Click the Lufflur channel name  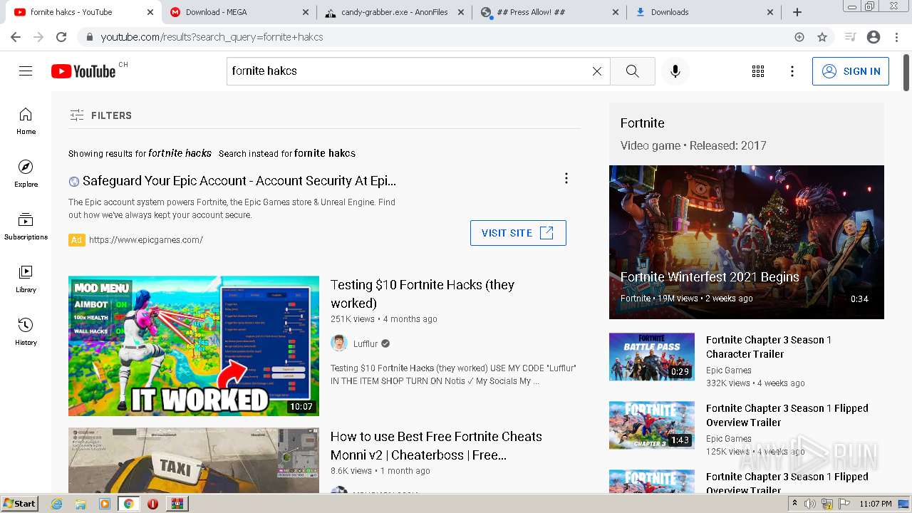[x=366, y=343]
